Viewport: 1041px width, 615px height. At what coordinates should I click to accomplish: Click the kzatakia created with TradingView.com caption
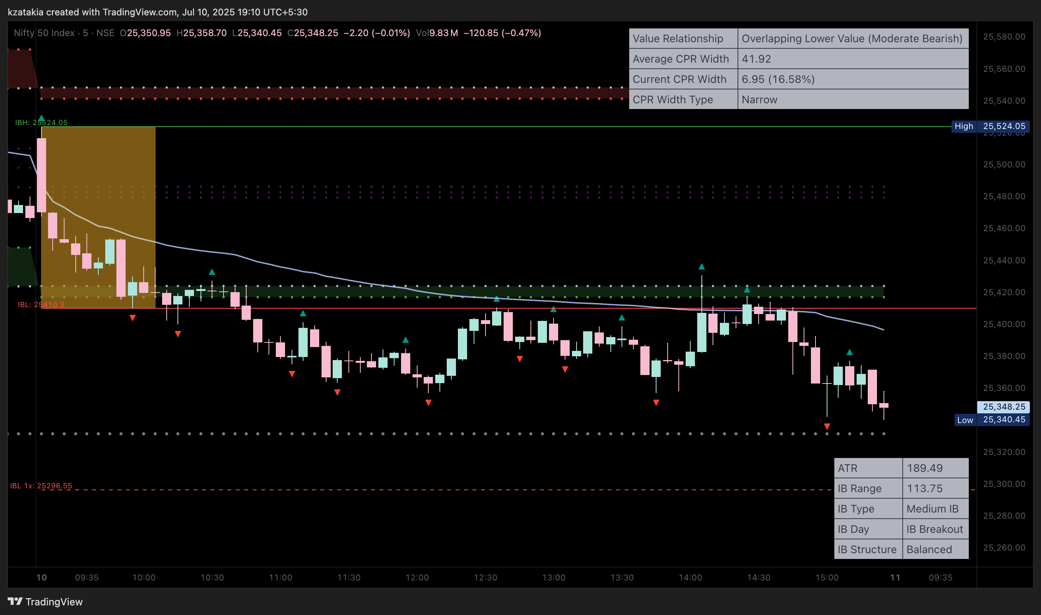tap(157, 12)
